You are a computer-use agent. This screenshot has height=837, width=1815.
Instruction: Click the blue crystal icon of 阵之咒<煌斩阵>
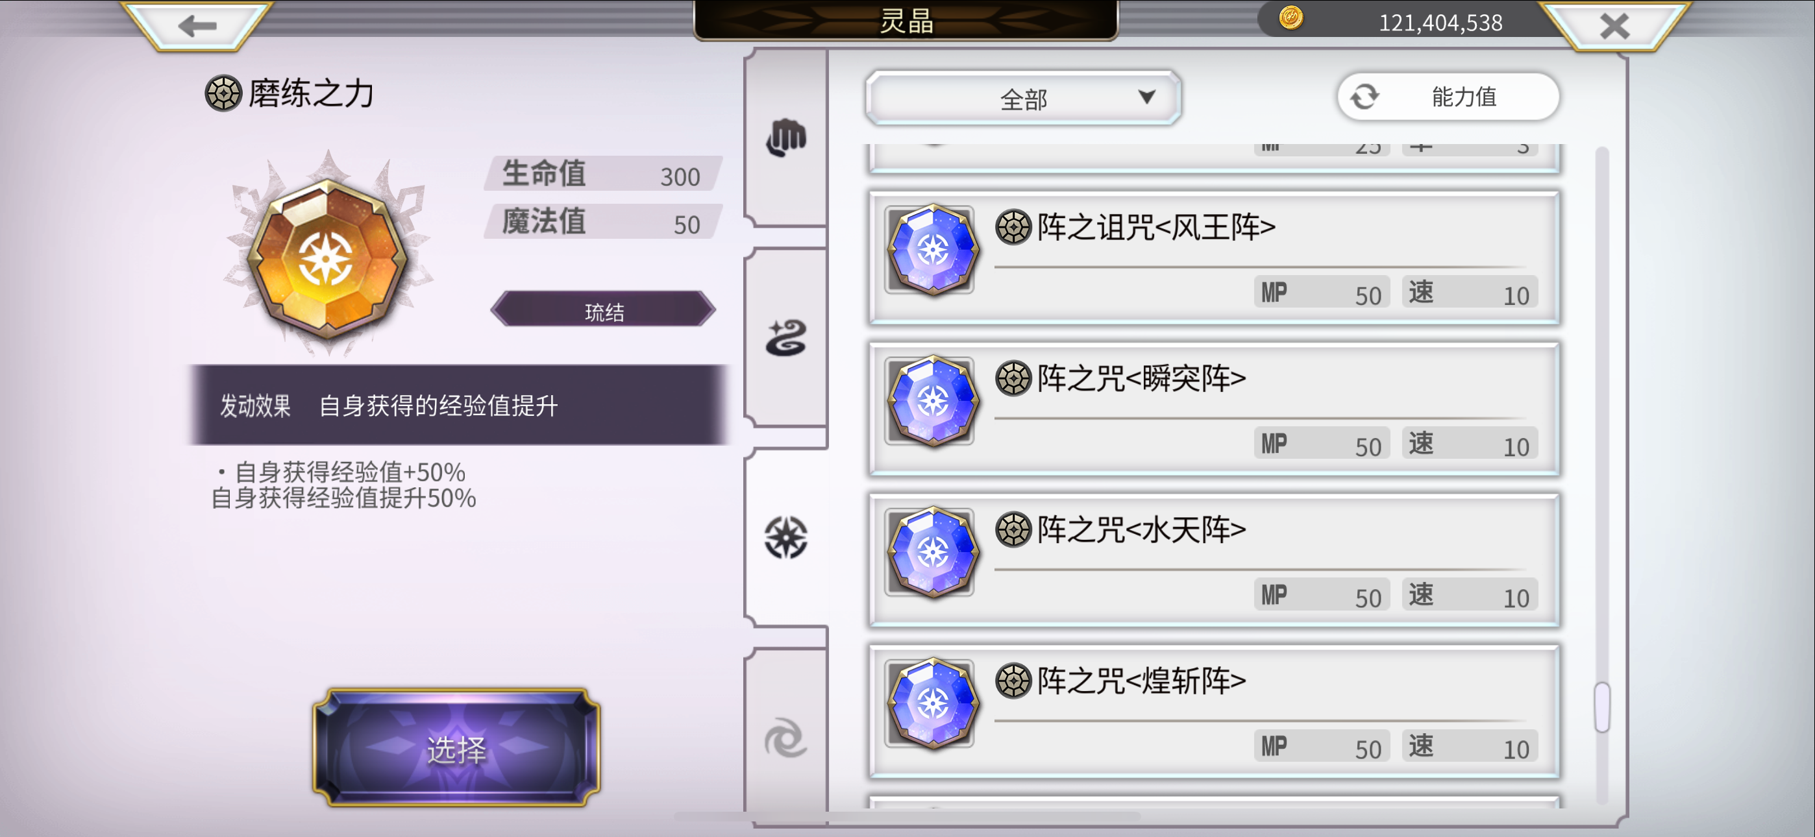pyautogui.click(x=932, y=703)
